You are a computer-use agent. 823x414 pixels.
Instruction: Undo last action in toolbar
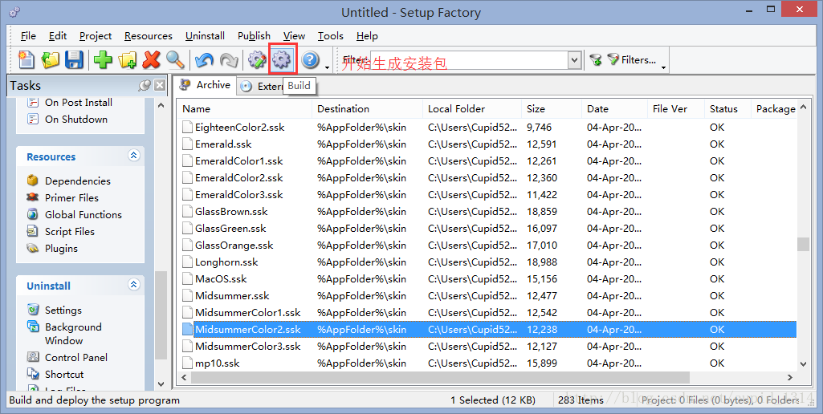(204, 60)
